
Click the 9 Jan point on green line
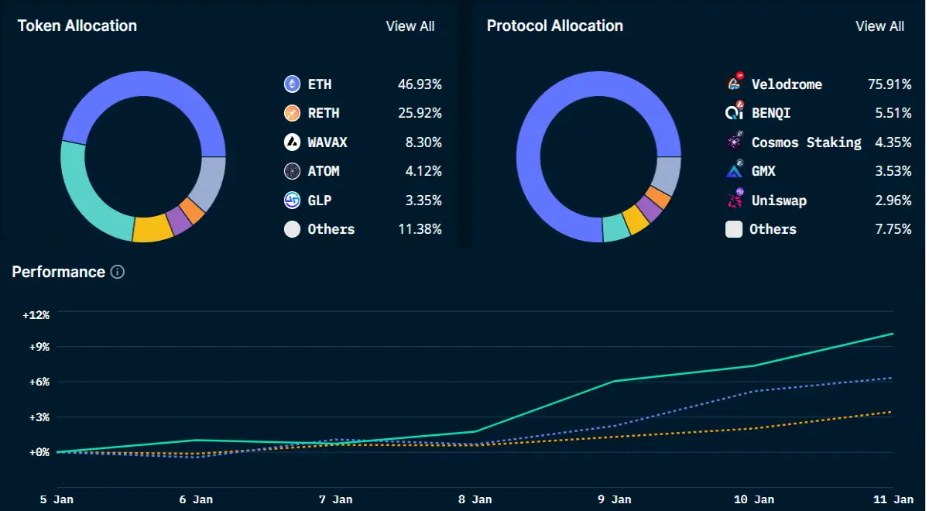tap(613, 381)
